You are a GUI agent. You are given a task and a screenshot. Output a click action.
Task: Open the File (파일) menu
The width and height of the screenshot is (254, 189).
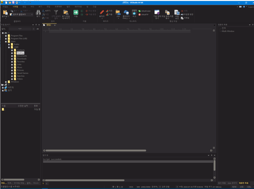pyautogui.click(x=5, y=6)
